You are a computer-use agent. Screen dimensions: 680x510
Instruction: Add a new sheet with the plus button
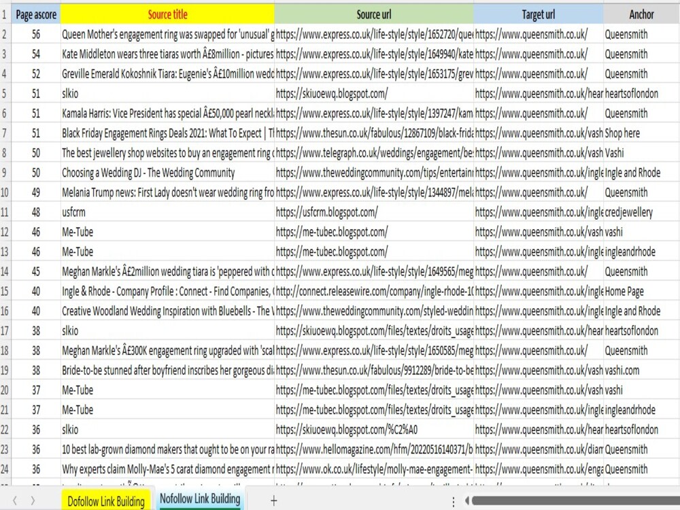pos(273,501)
